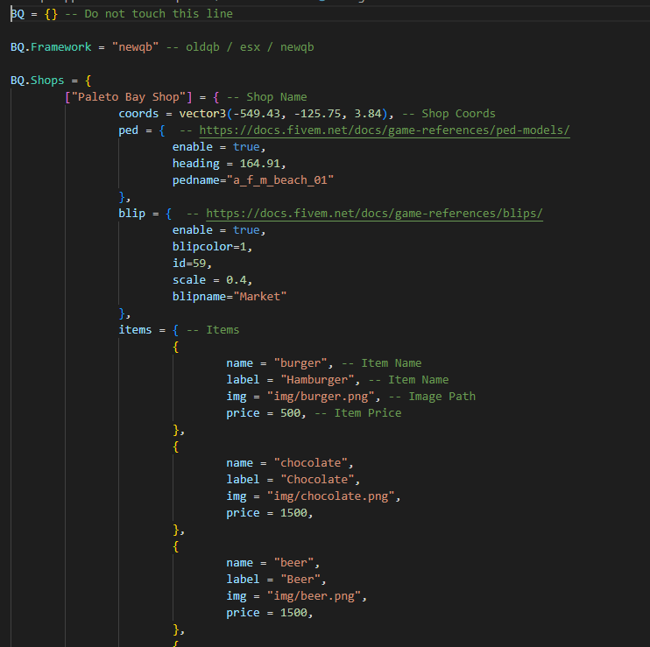The height and width of the screenshot is (647, 650).
Task: Place cursor on the "newqb" framework string
Action: point(134,47)
